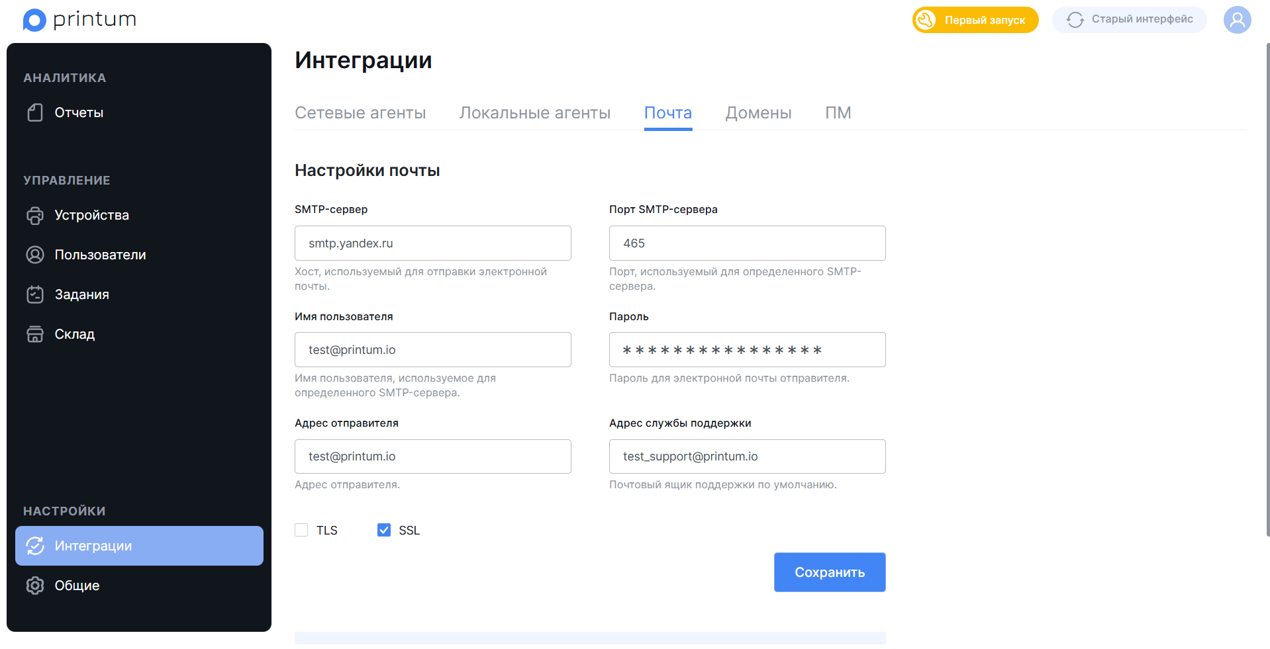Screen dimensions: 1270x649
Task: Click the Сохранить button
Action: (x=830, y=572)
